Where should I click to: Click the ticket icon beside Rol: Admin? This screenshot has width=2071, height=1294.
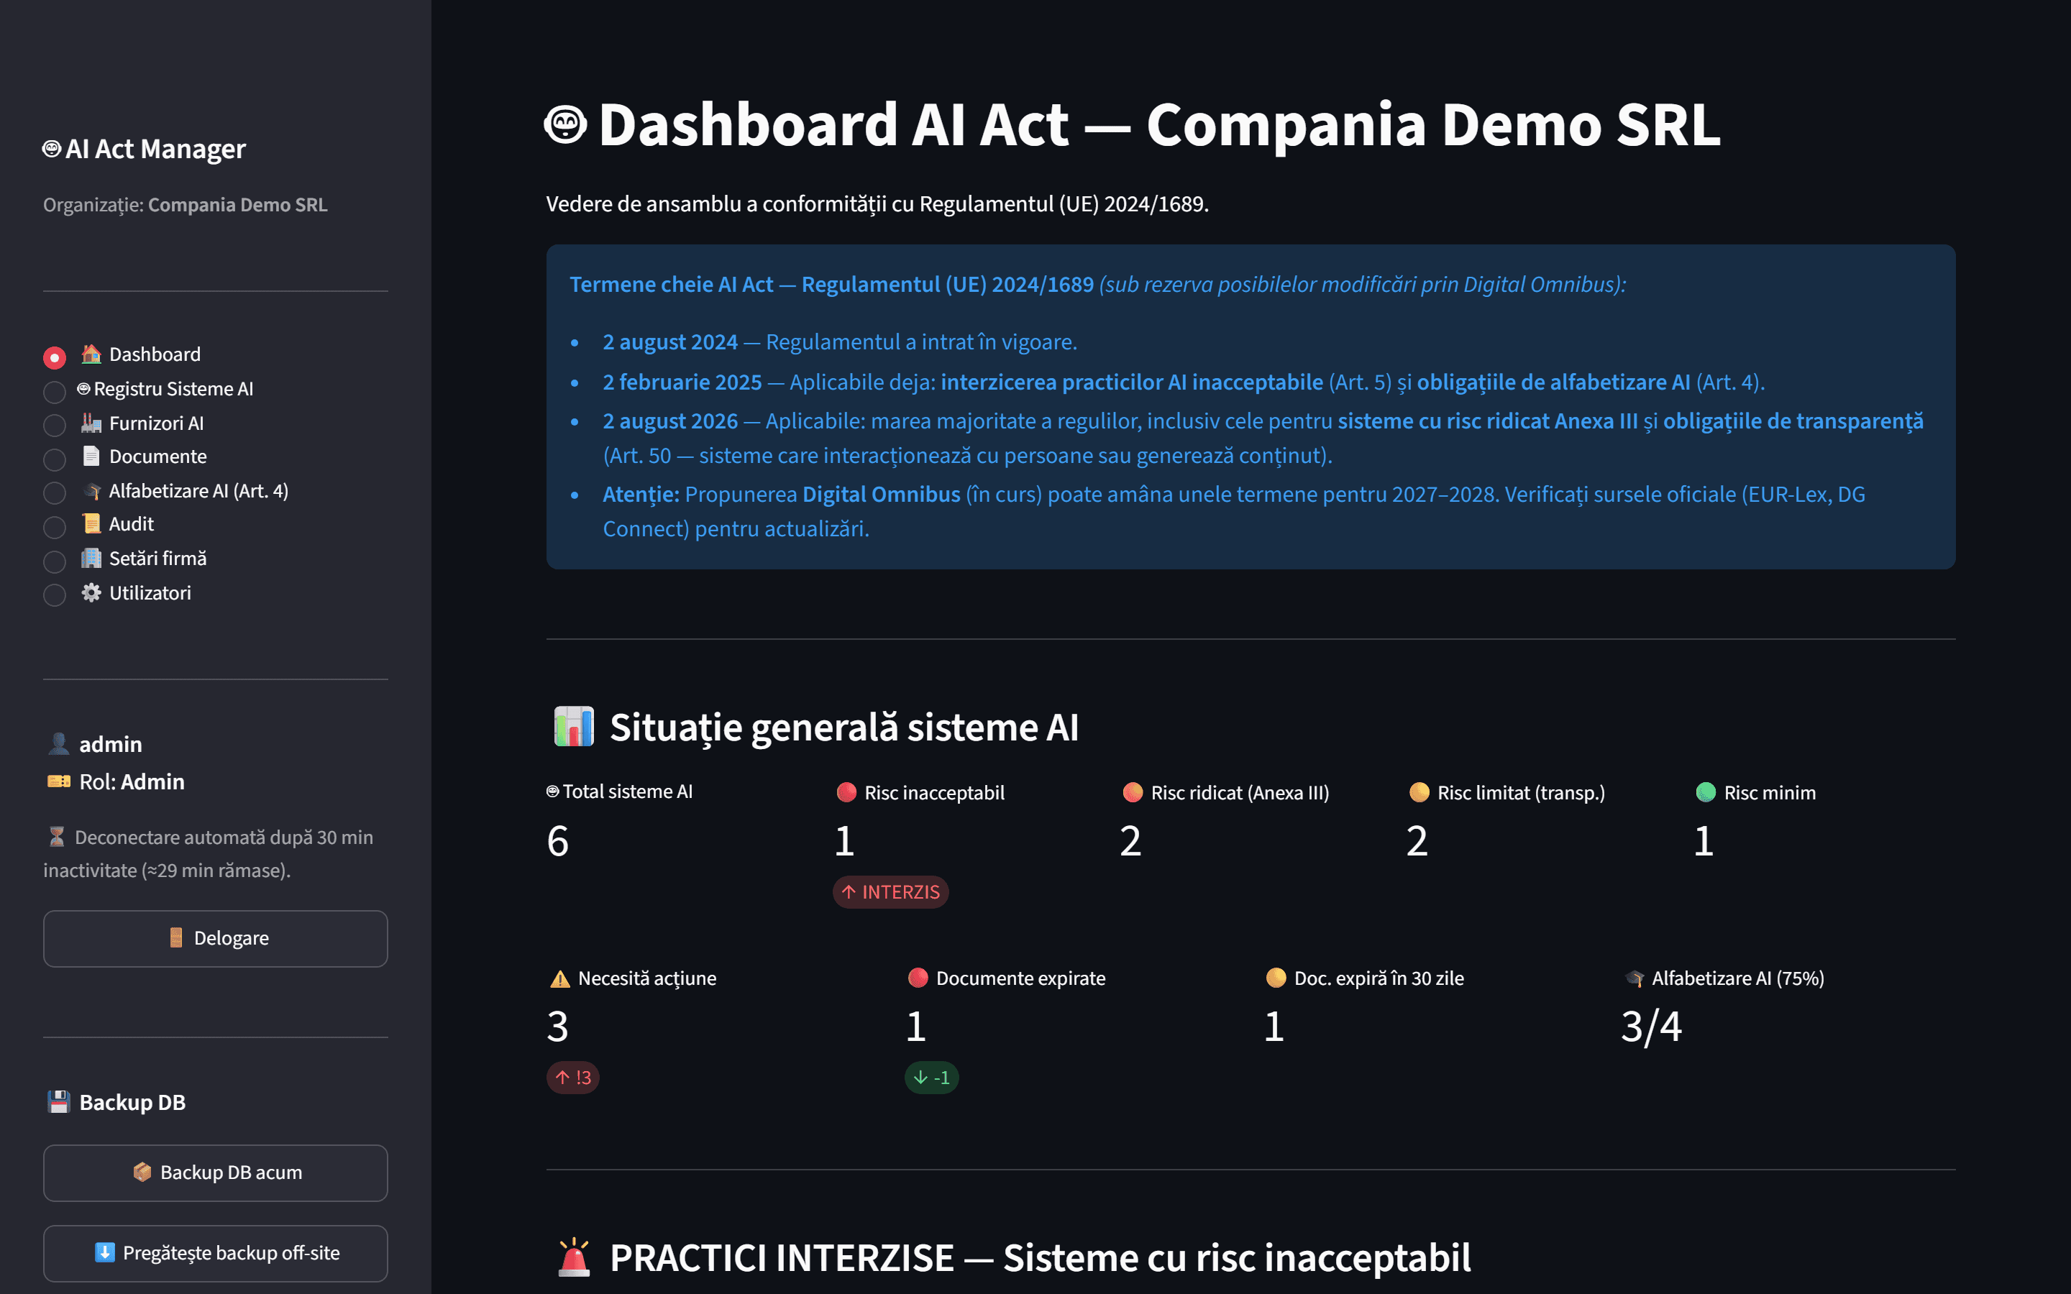[x=58, y=781]
